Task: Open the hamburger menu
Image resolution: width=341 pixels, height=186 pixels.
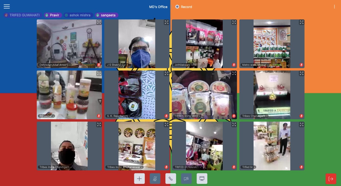Action: click(x=7, y=7)
